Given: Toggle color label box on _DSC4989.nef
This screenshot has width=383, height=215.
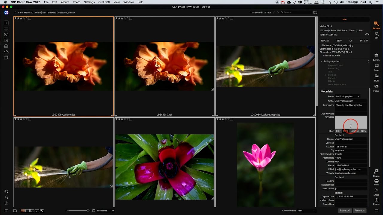Looking at the screenshot, I should [131, 19].
